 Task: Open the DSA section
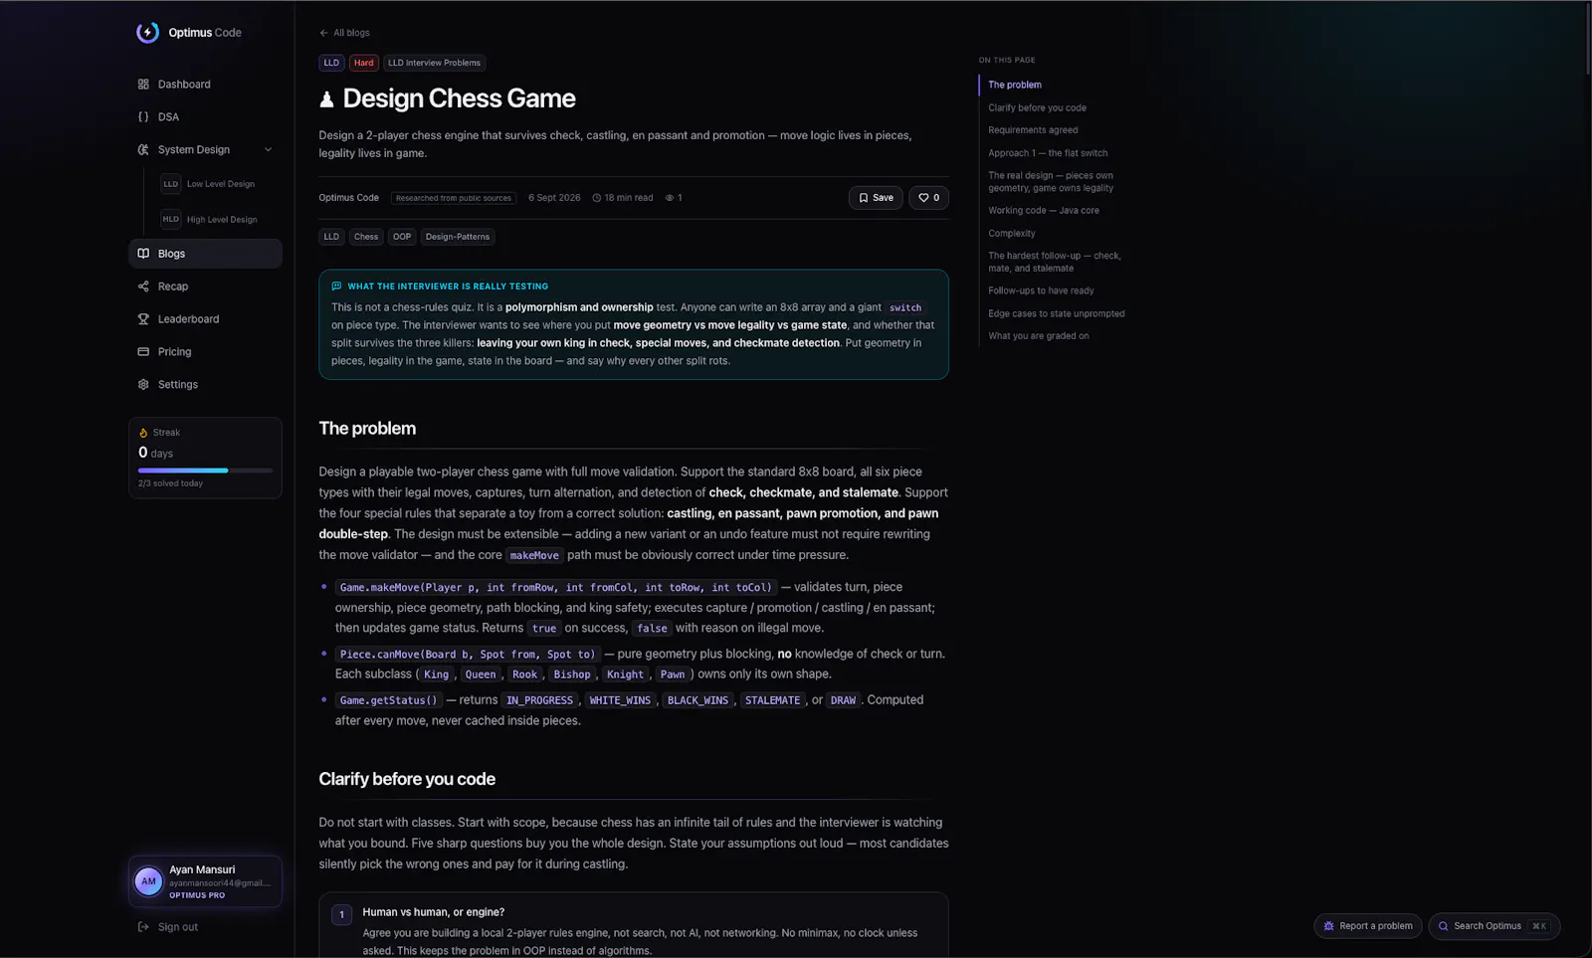205,117
